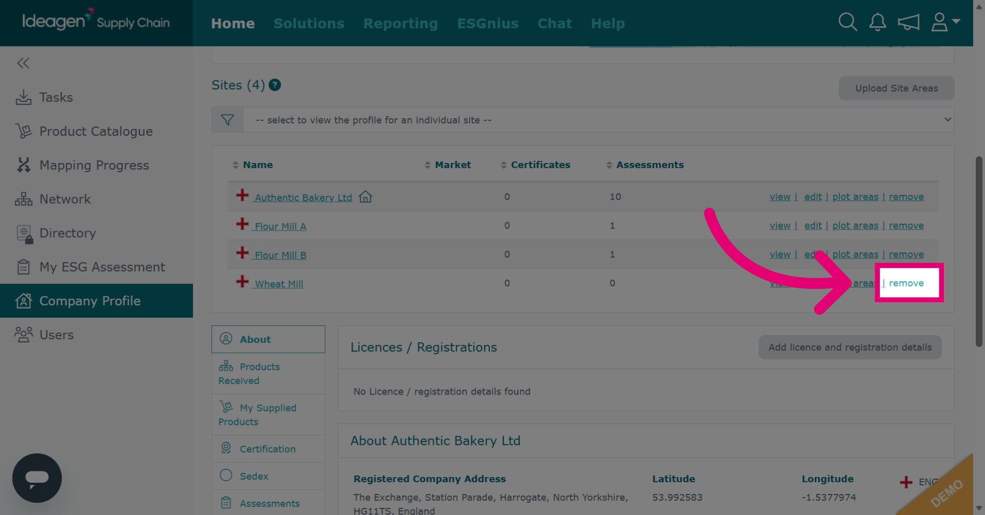The height and width of the screenshot is (515, 985).
Task: Collapse sidebar with double chevron icon
Action: [x=23, y=63]
